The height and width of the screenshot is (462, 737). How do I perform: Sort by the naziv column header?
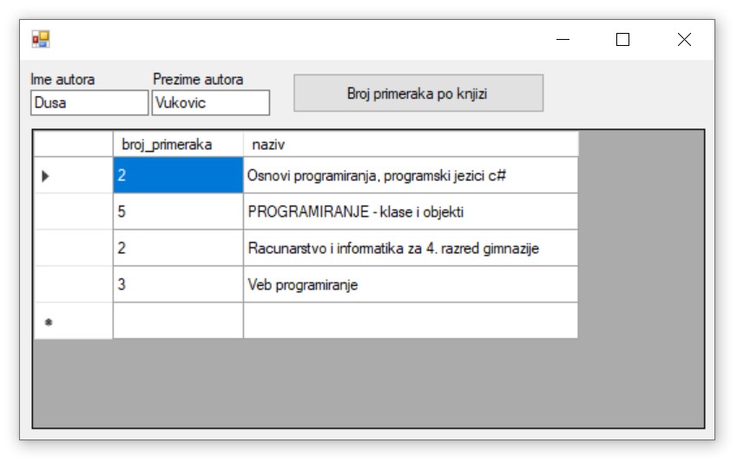[410, 145]
